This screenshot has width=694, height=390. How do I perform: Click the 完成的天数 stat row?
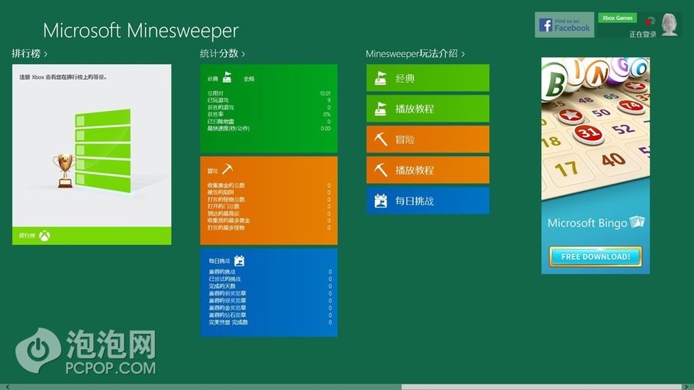coord(270,286)
